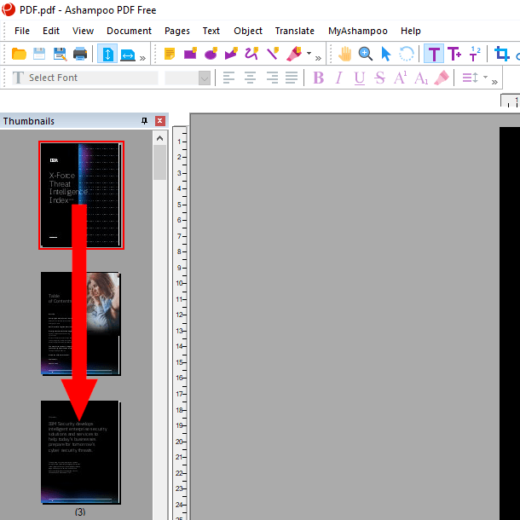
Task: Open the line spacing dropdown arrow
Action: point(485,77)
